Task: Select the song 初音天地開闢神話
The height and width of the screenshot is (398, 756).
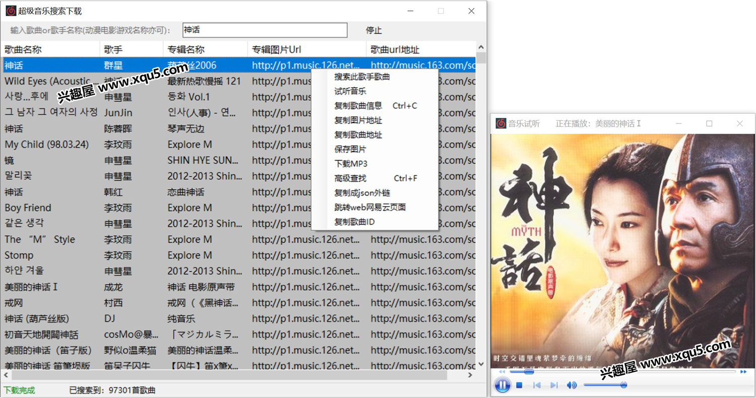Action: point(41,335)
